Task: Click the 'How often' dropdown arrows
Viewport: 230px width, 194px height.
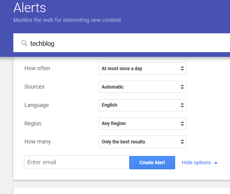Action: [x=182, y=69]
